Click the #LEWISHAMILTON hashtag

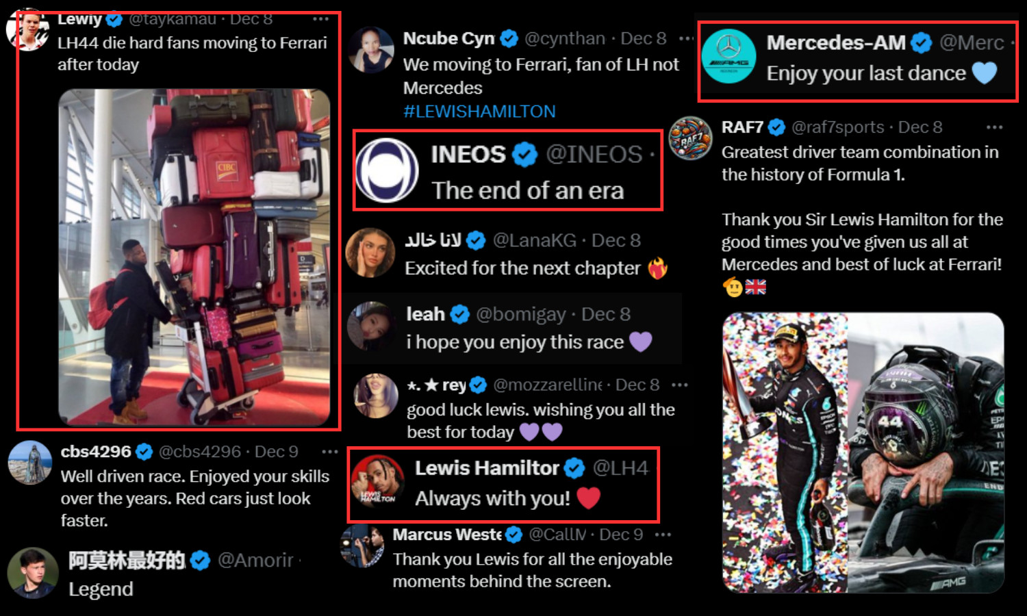pyautogui.click(x=479, y=112)
